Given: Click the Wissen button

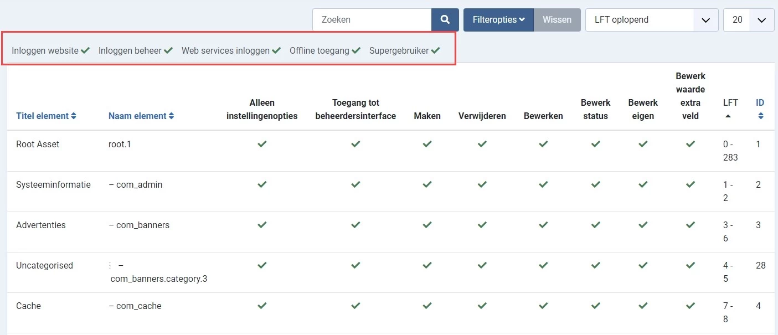Looking at the screenshot, I should click(x=557, y=20).
